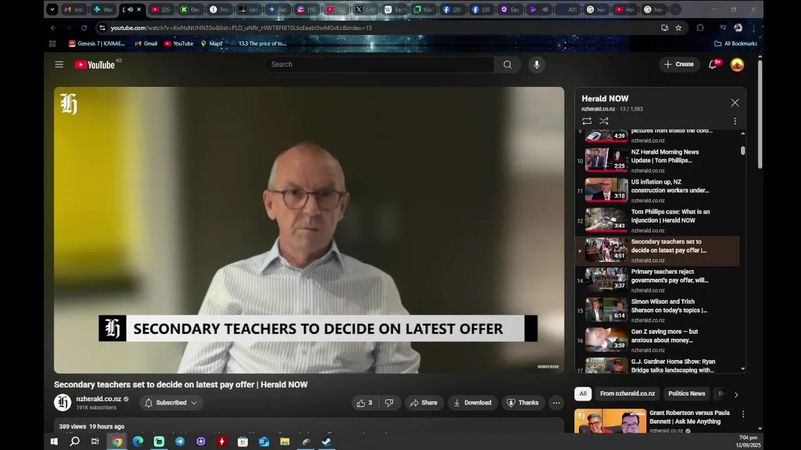Viewport: 801px width, 450px height.
Task: Play US inflation up playlist video
Action: coord(657,191)
